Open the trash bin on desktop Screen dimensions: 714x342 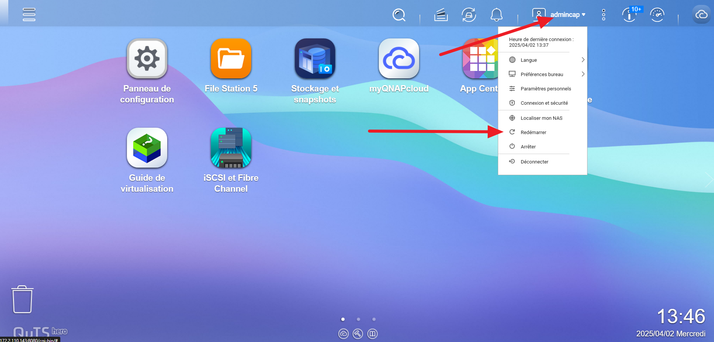pyautogui.click(x=22, y=299)
